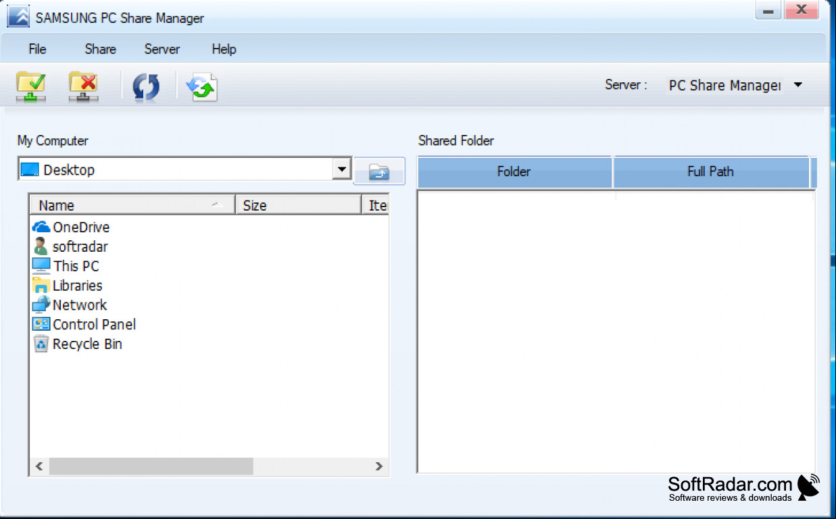Screen dimensions: 836x519
Task: Click the go up one folder button
Action: point(379,171)
